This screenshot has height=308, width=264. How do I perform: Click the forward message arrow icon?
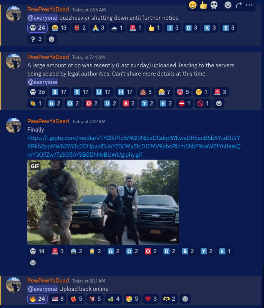point(239,5)
